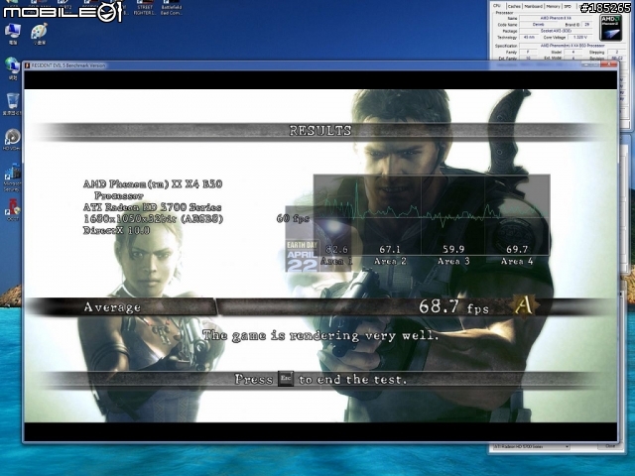Select the CPU tab in CPU-Z
This screenshot has height=476, width=635.
[x=497, y=6]
